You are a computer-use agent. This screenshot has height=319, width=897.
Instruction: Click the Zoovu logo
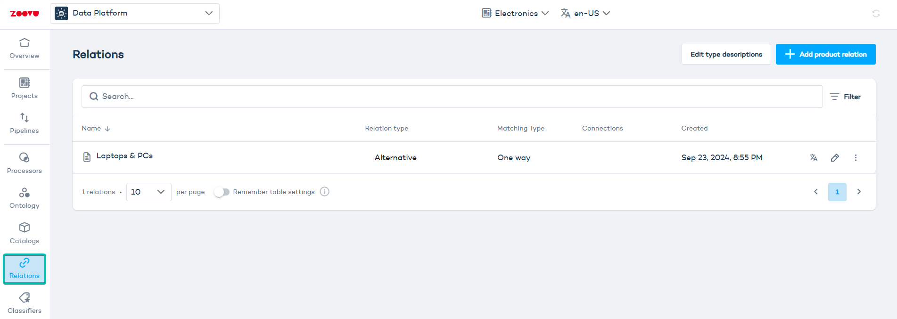(x=25, y=14)
